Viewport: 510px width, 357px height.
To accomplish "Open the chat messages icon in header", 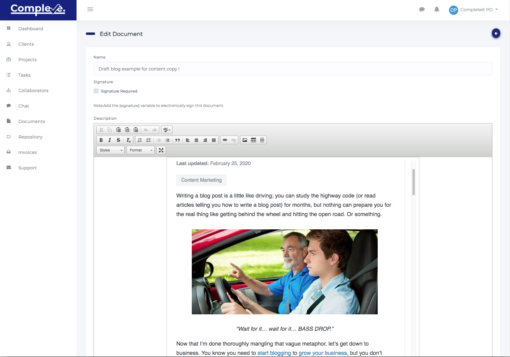I will [x=422, y=10].
